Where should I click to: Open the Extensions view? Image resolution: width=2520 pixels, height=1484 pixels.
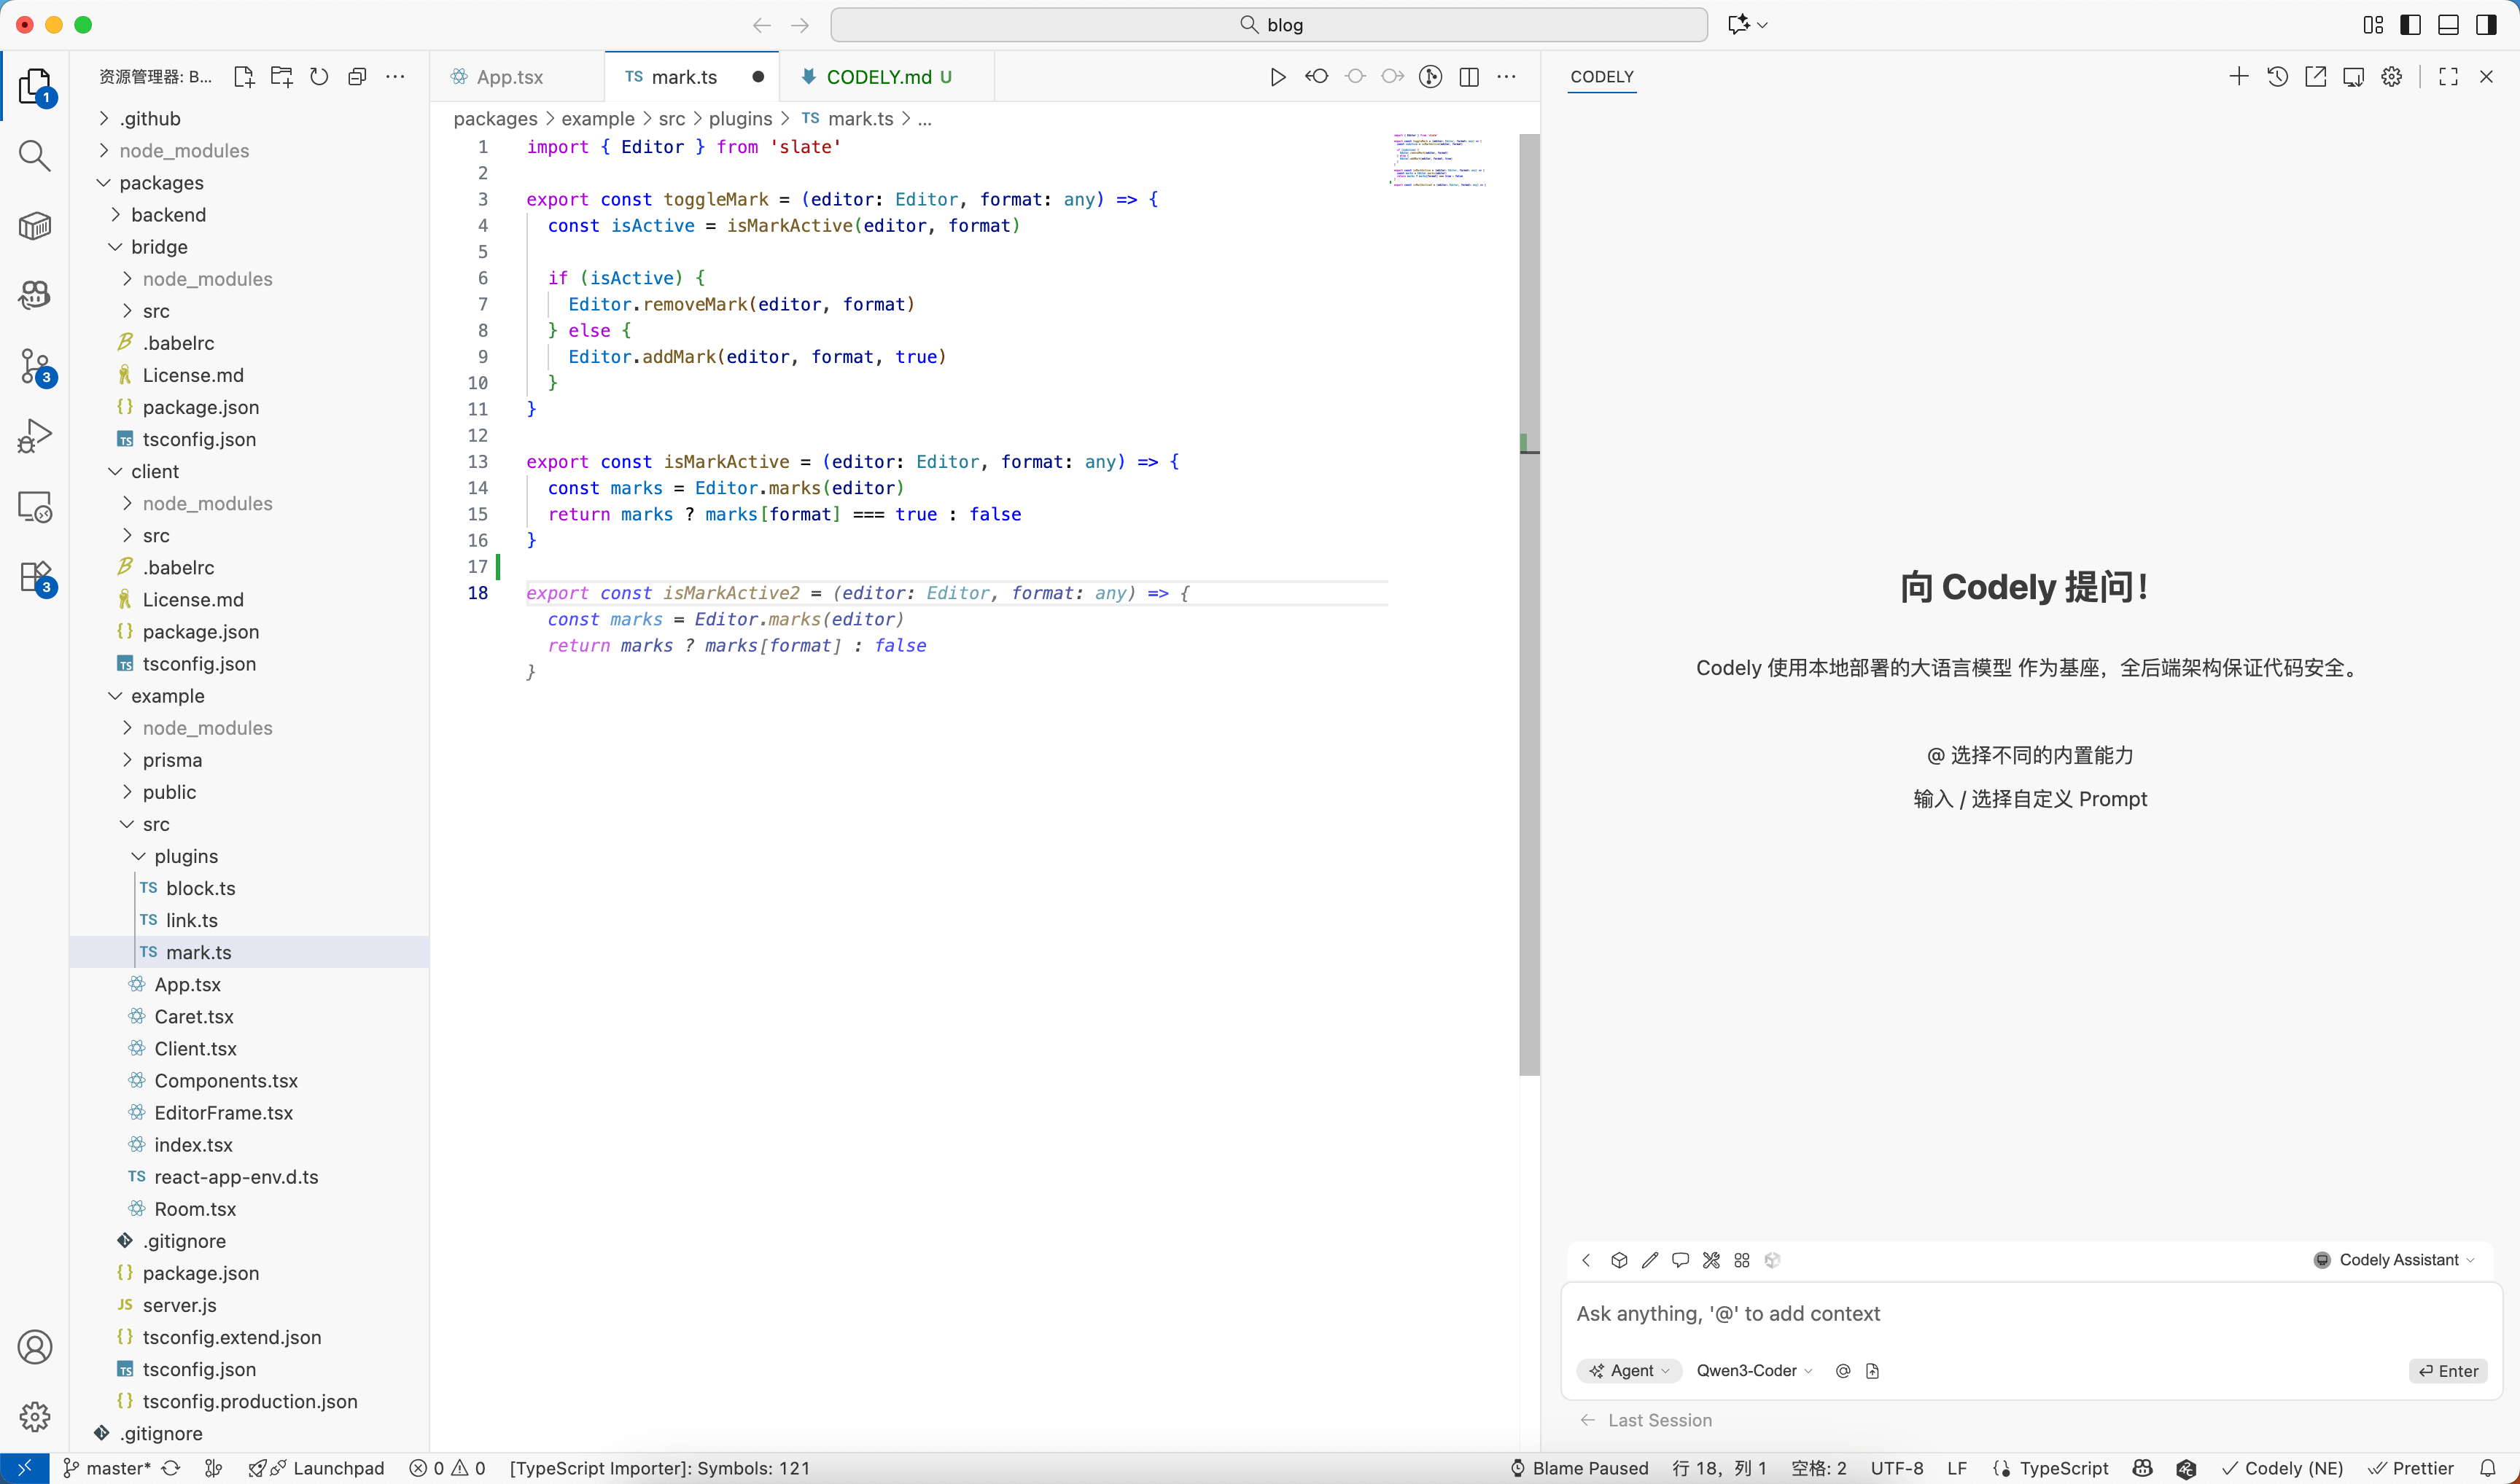coord(34,577)
